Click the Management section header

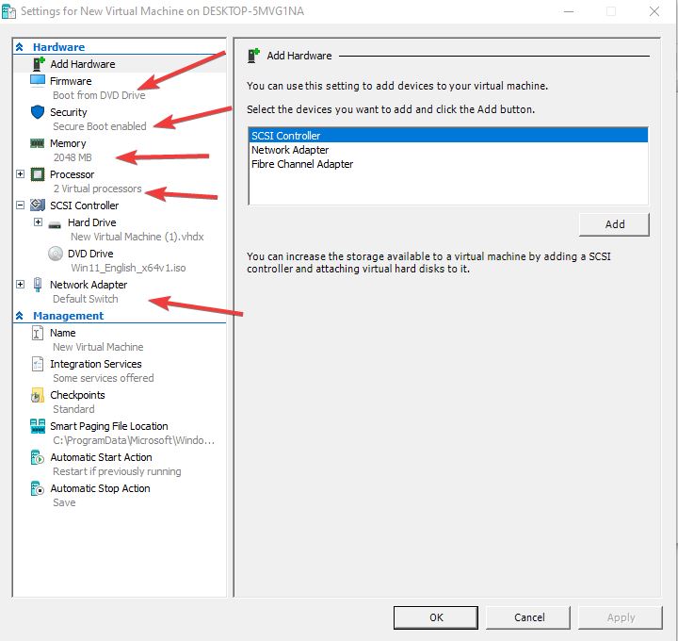(69, 316)
